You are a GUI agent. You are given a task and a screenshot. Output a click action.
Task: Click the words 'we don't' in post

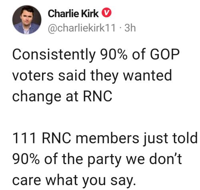pos(154,158)
